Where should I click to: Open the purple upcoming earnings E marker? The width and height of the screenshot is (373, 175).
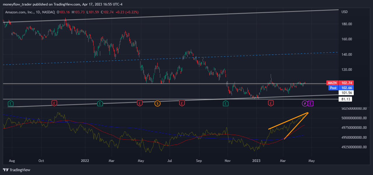click(311, 103)
